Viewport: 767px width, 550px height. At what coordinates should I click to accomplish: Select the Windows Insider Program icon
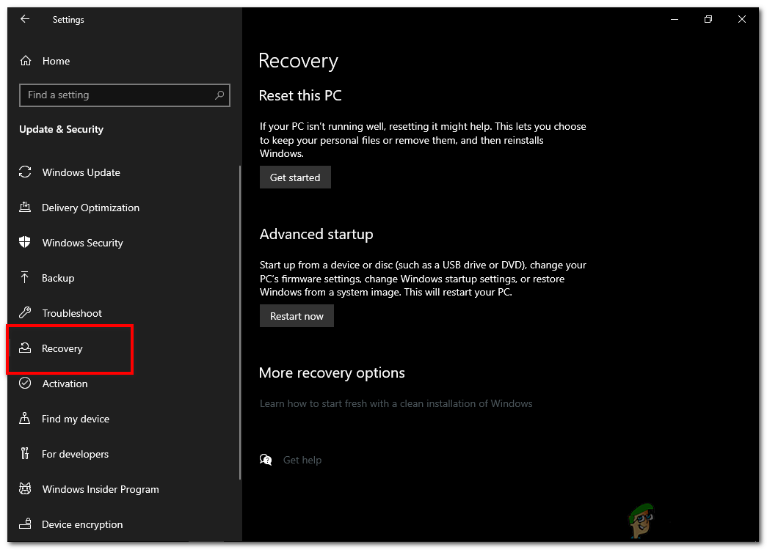[25, 489]
